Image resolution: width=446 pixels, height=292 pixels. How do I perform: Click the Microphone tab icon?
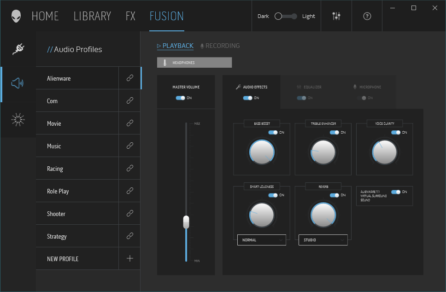pyautogui.click(x=355, y=87)
